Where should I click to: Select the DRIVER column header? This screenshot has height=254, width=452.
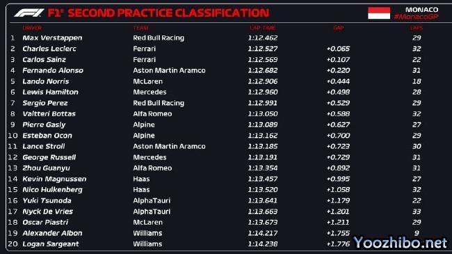[32, 28]
